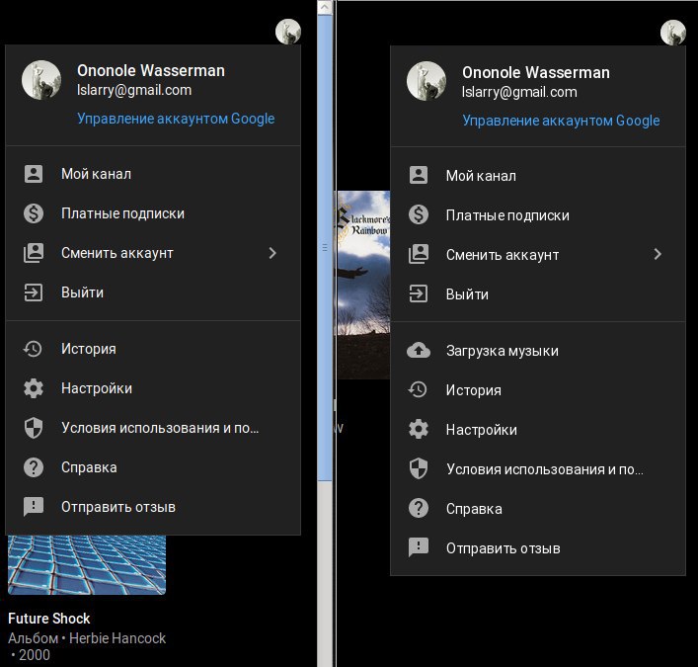Click the vertical scrollbar thumb between panels

(x=325, y=248)
